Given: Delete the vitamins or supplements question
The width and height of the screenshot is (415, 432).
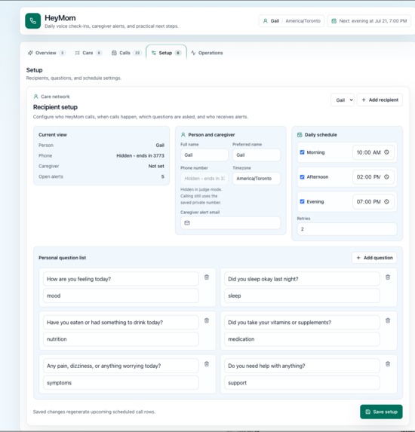Looking at the screenshot, I should click(x=388, y=320).
